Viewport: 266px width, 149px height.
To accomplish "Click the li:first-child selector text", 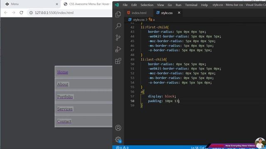I will click(154, 27).
